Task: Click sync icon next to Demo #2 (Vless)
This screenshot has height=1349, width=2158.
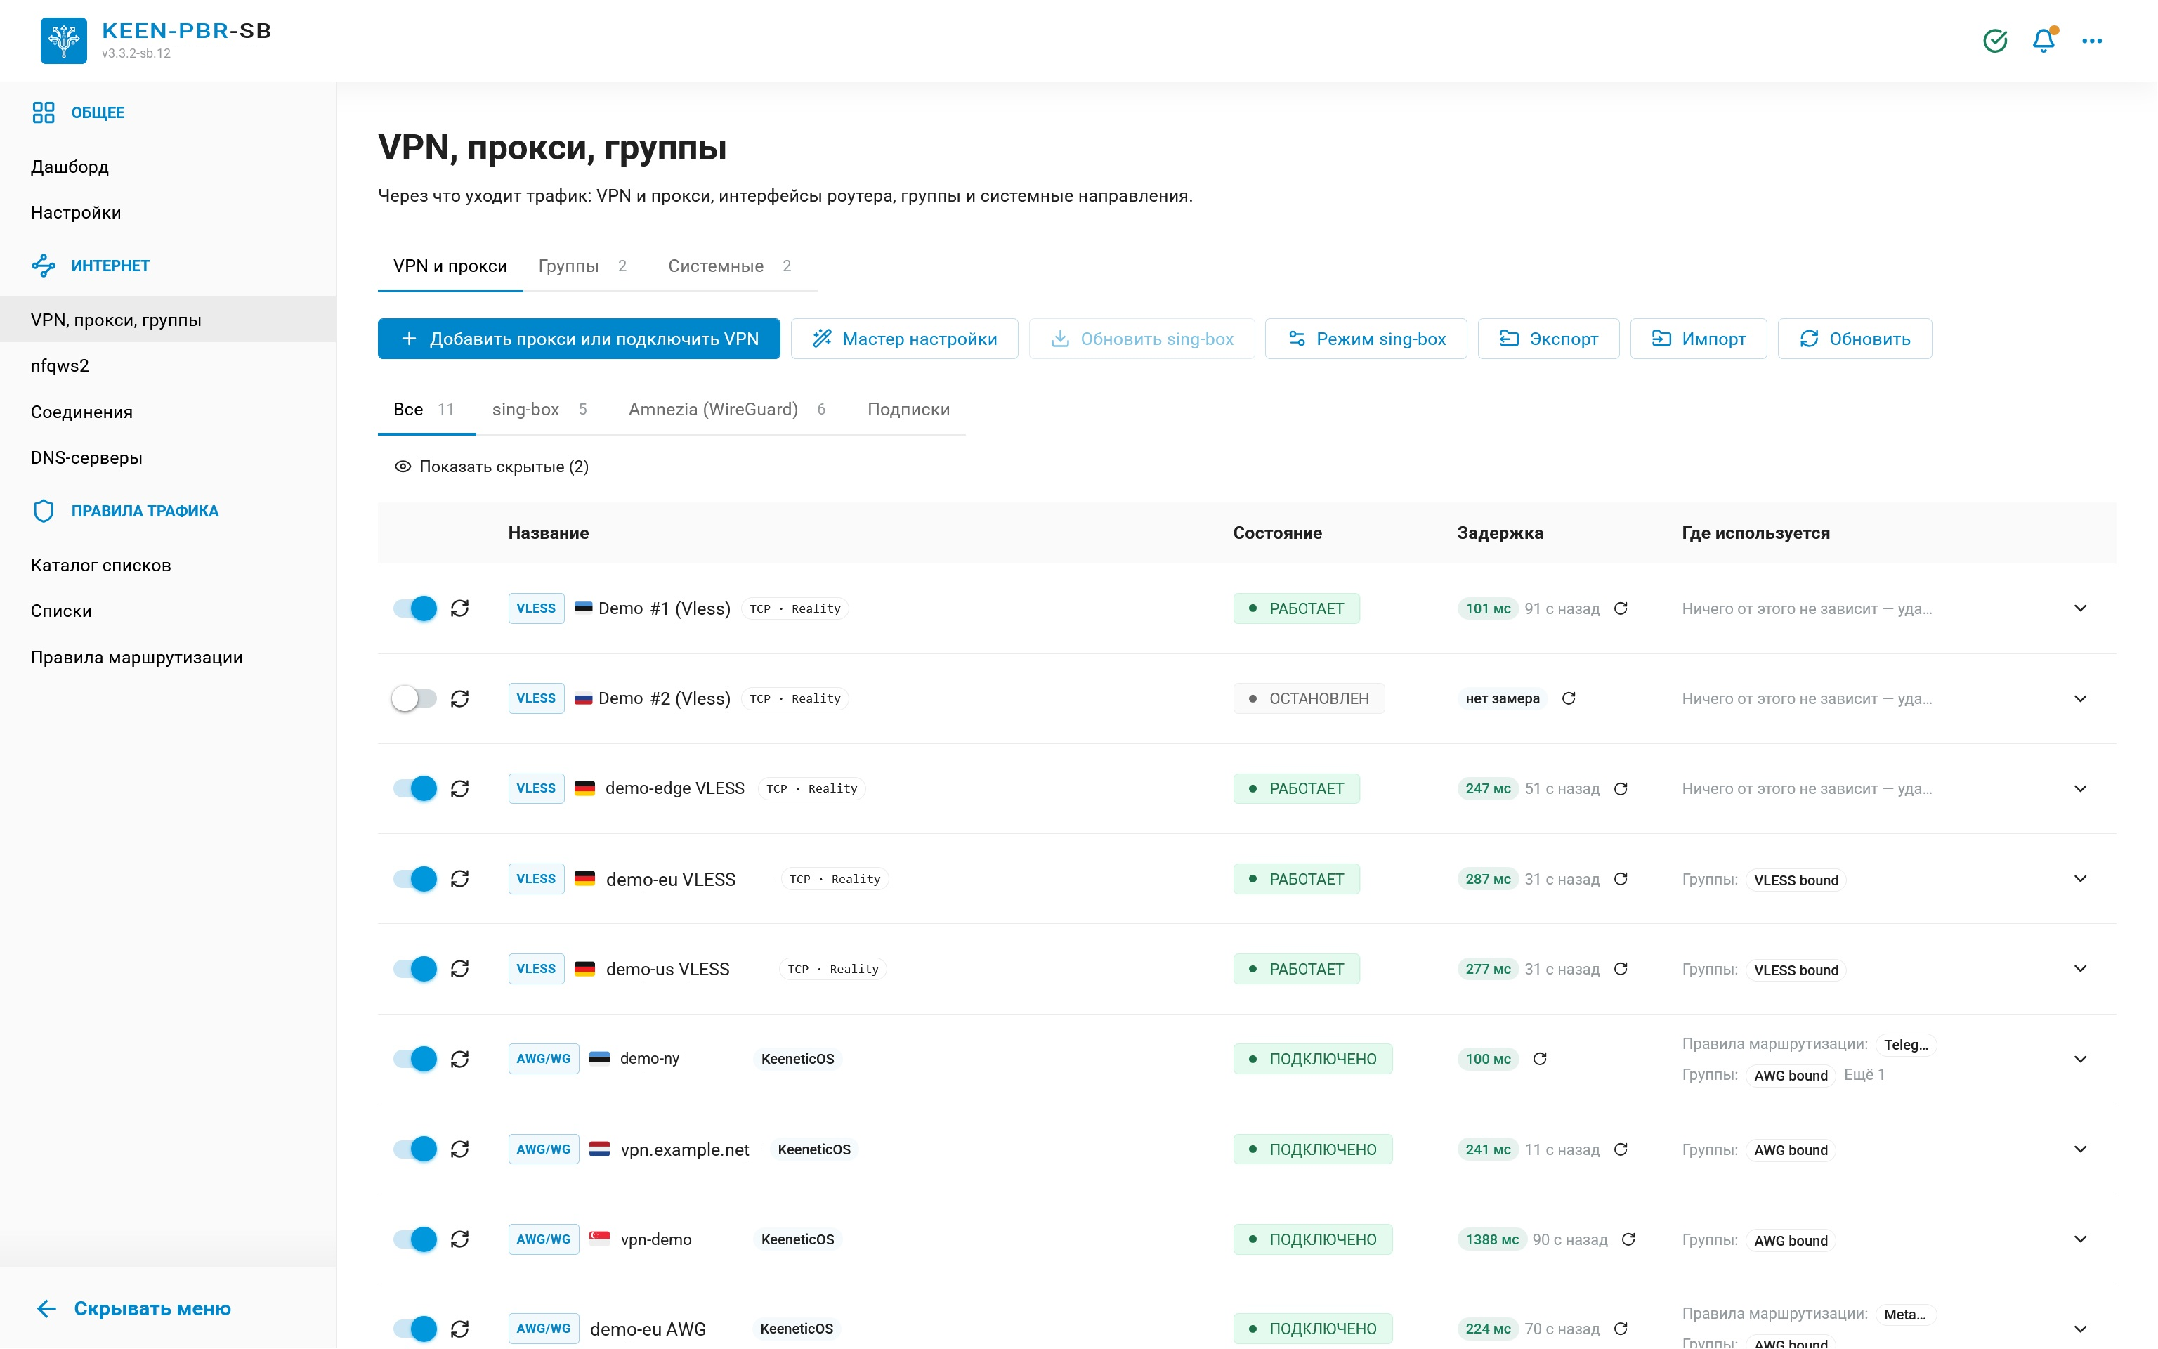Action: click(459, 698)
